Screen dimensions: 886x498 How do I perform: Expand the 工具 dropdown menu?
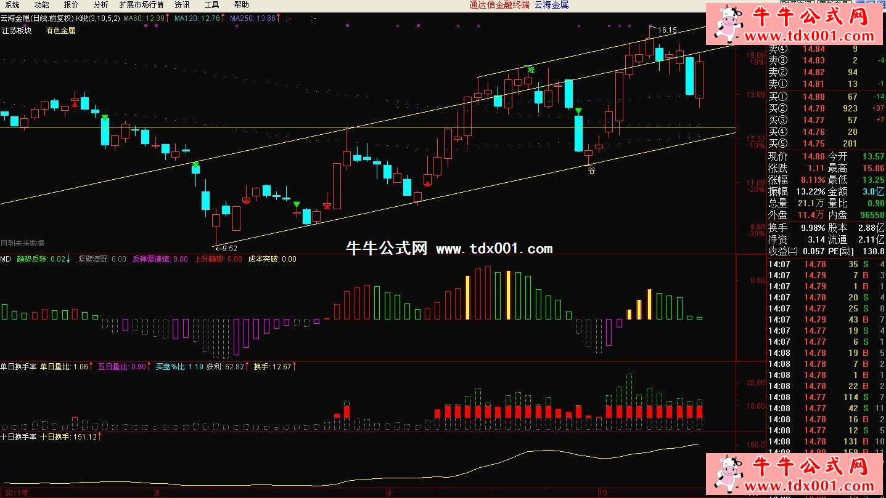click(211, 5)
